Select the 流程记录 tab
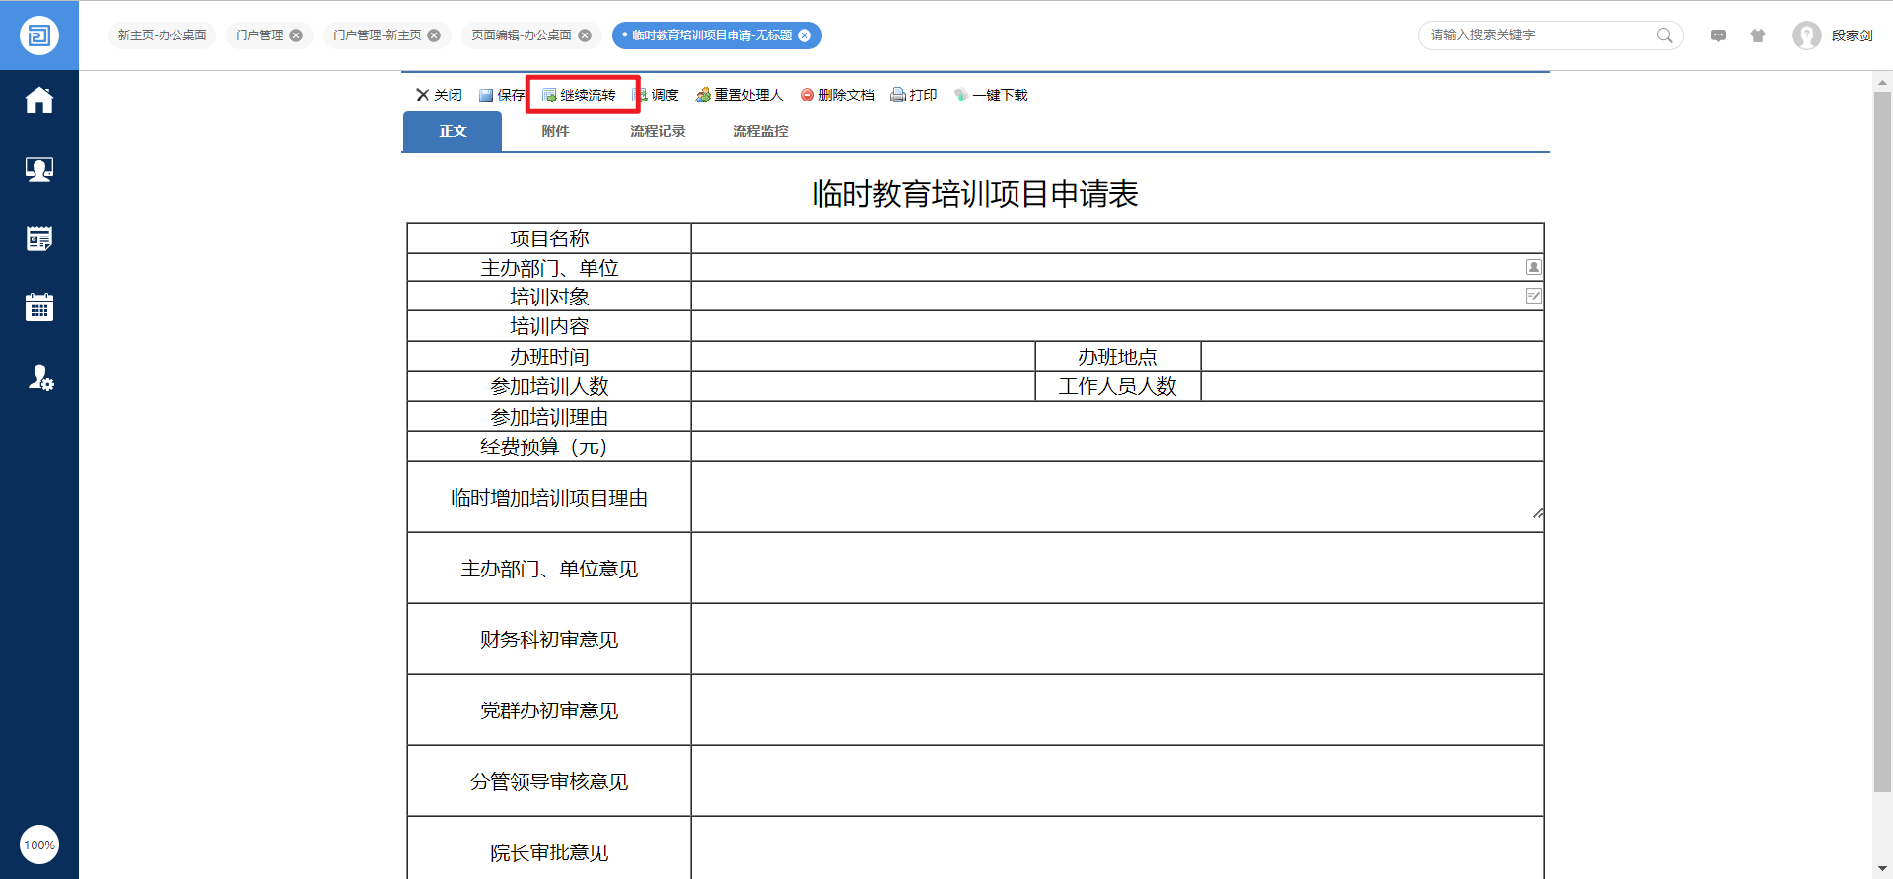Viewport: 1893px width, 879px height. [x=658, y=131]
